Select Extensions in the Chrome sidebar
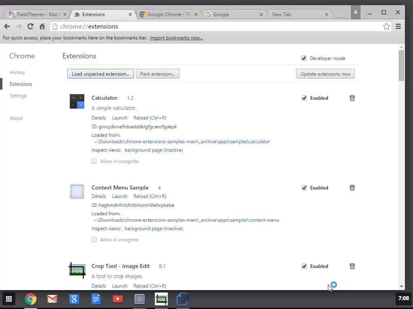Screen dimensions: 413x309 [x=21, y=84]
